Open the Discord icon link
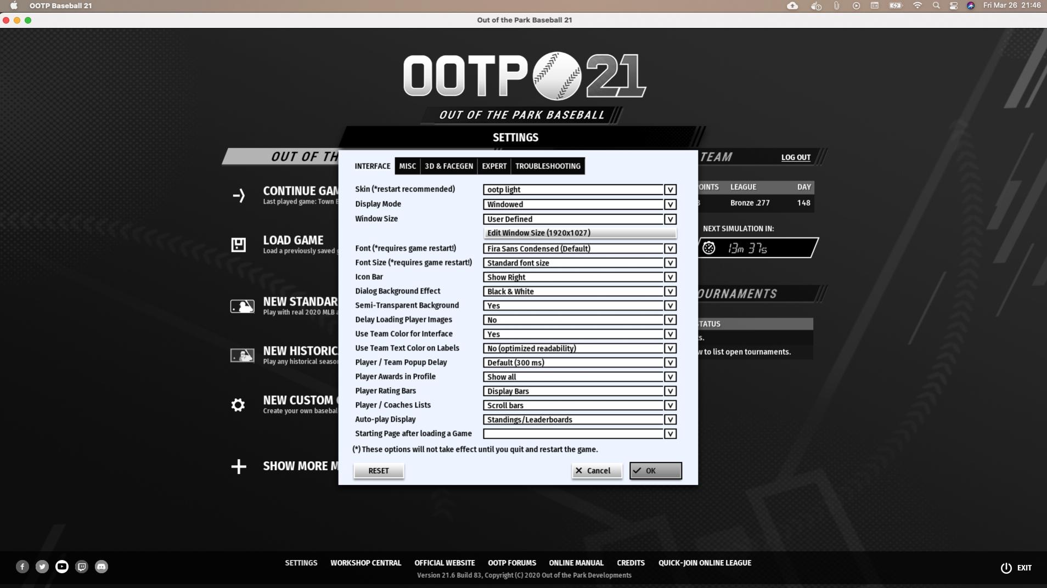The image size is (1047, 588). 102,567
